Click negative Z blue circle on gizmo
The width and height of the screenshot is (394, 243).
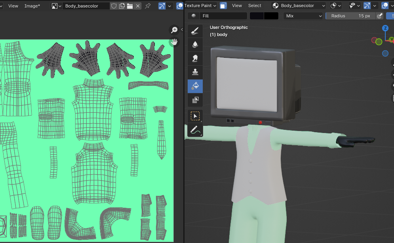point(385,53)
